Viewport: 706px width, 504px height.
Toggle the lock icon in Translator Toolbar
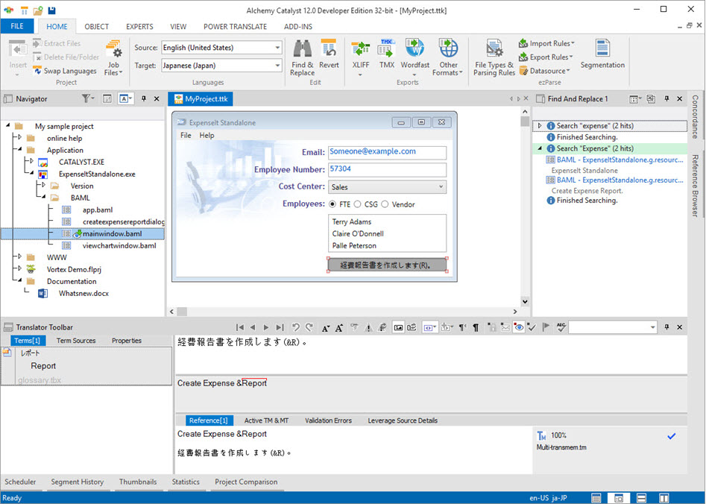[492, 327]
